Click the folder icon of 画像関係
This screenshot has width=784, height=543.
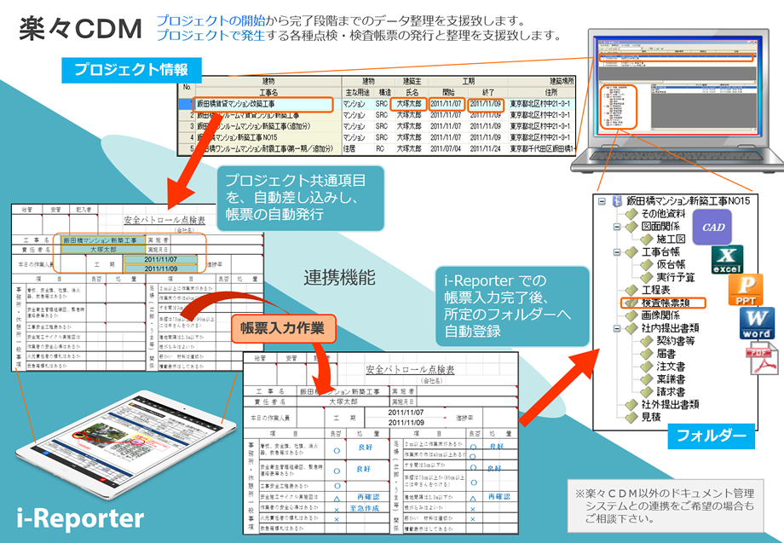(631, 315)
